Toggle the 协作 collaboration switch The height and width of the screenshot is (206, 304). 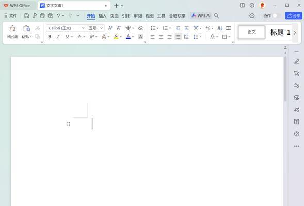pos(276,15)
